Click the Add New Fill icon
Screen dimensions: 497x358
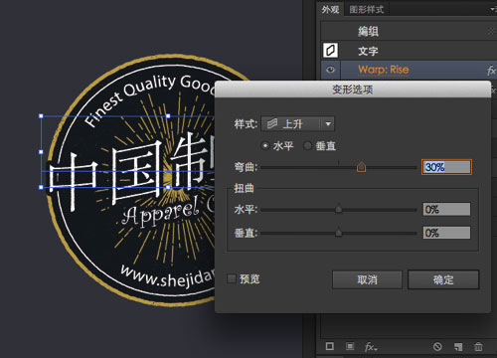tap(350, 346)
